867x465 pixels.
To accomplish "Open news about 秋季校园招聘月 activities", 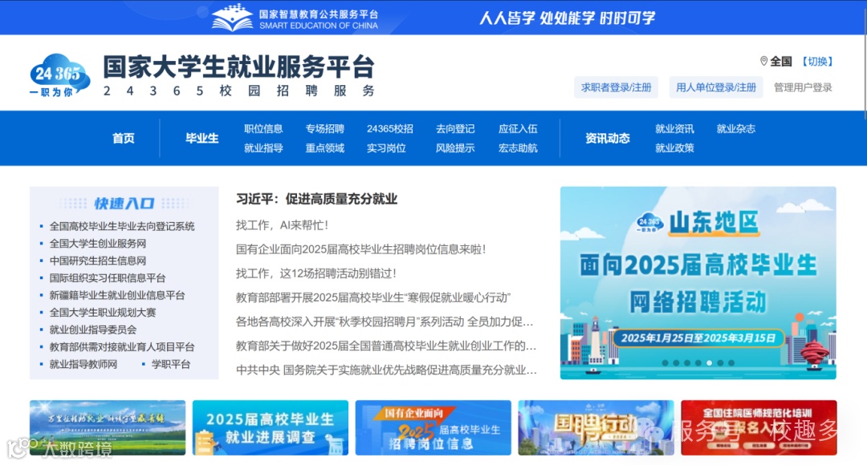I will pyautogui.click(x=385, y=321).
